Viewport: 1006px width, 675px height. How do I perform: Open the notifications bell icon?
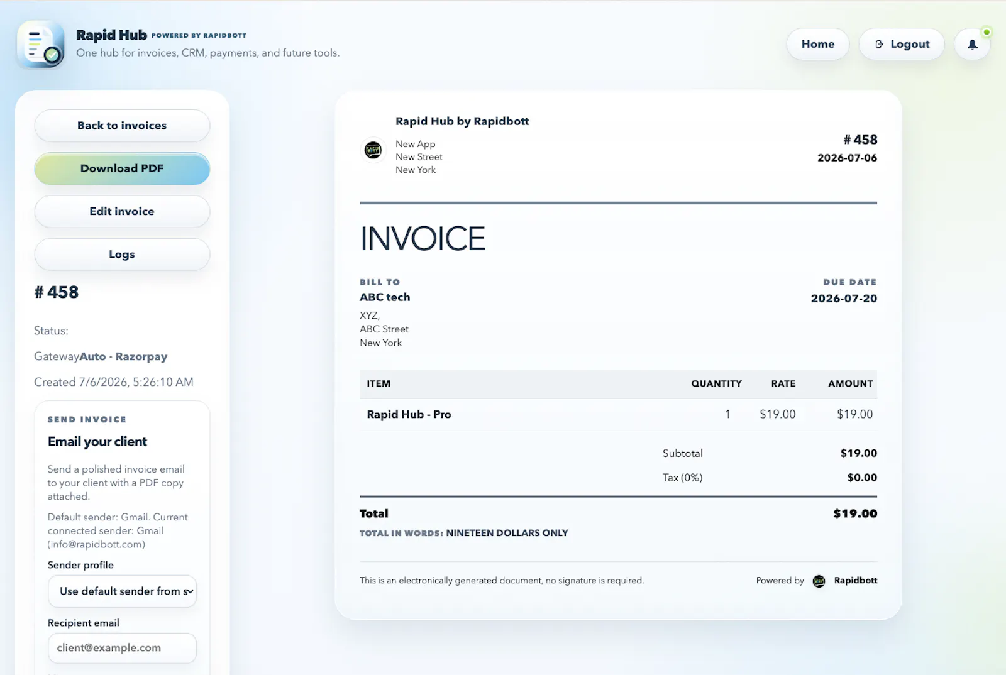coord(972,45)
